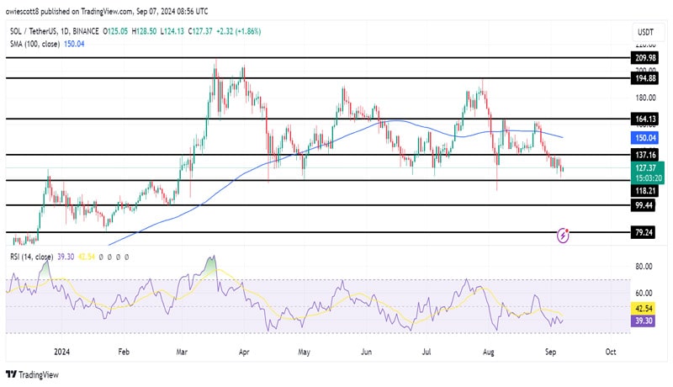673x387 pixels.
Task: Select the RSI (14, close) indicator label
Action: point(32,257)
